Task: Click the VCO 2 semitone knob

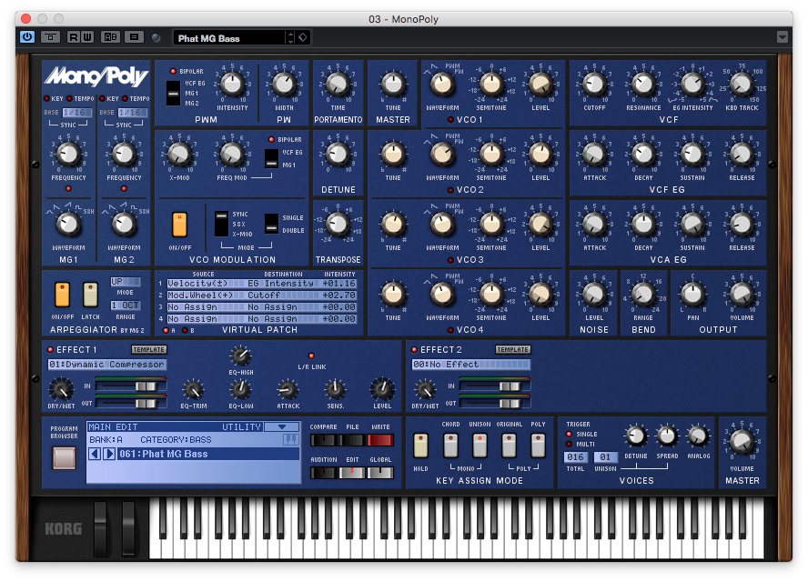Action: coord(491,154)
